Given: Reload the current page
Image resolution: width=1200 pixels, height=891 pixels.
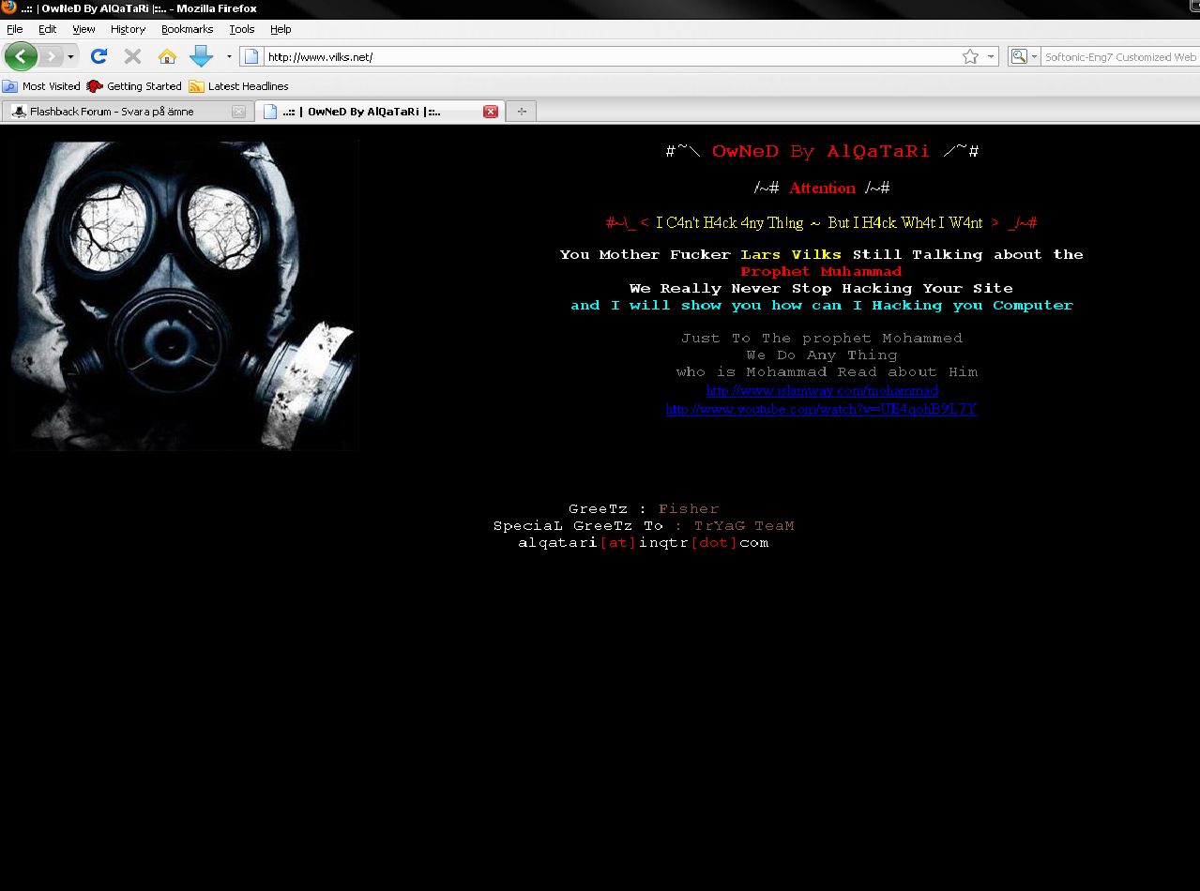Looking at the screenshot, I should (x=99, y=56).
